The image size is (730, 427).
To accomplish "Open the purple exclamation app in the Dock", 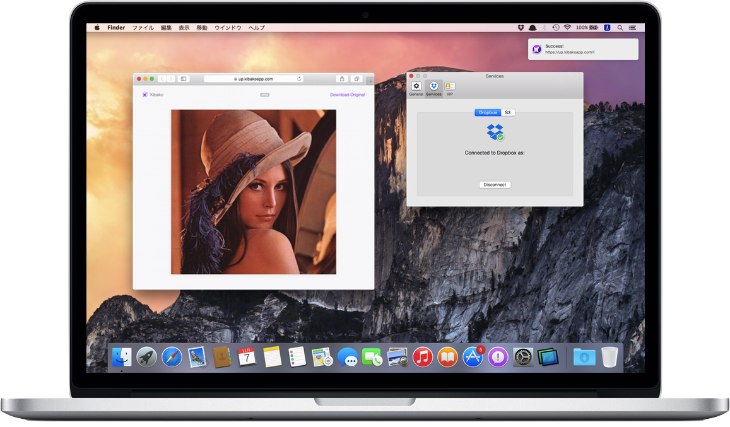I will (x=498, y=358).
